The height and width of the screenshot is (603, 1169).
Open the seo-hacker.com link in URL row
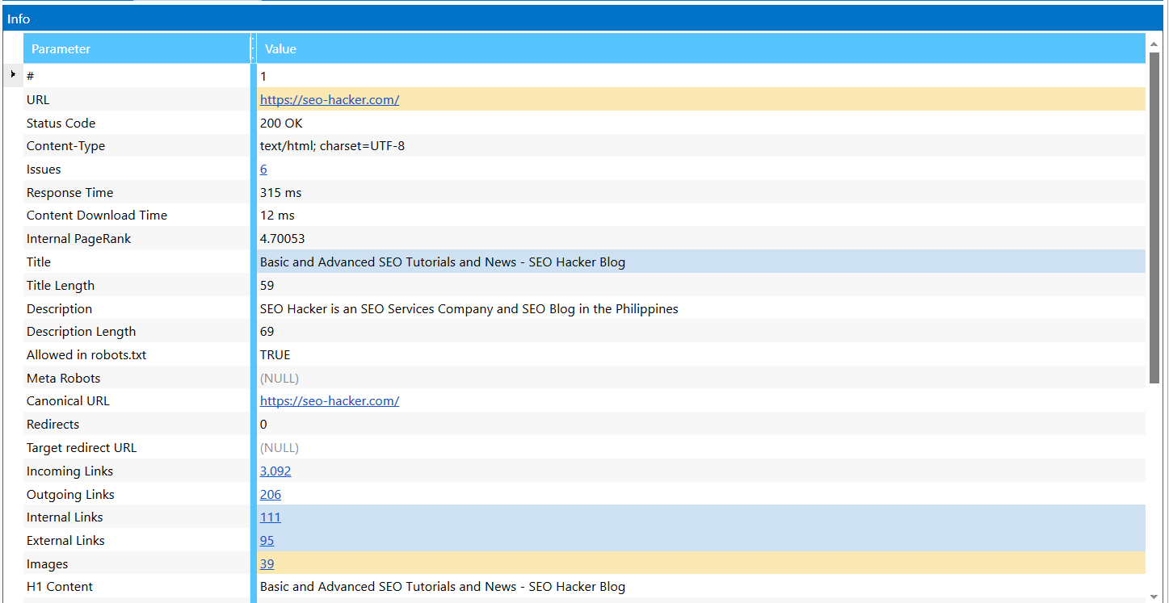coord(329,100)
